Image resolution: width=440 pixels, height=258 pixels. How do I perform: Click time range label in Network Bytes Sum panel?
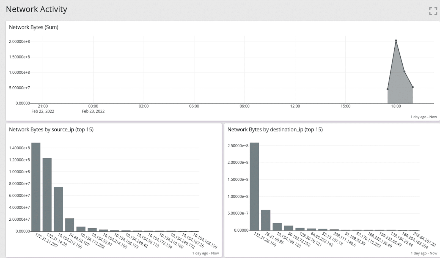pos(424,117)
